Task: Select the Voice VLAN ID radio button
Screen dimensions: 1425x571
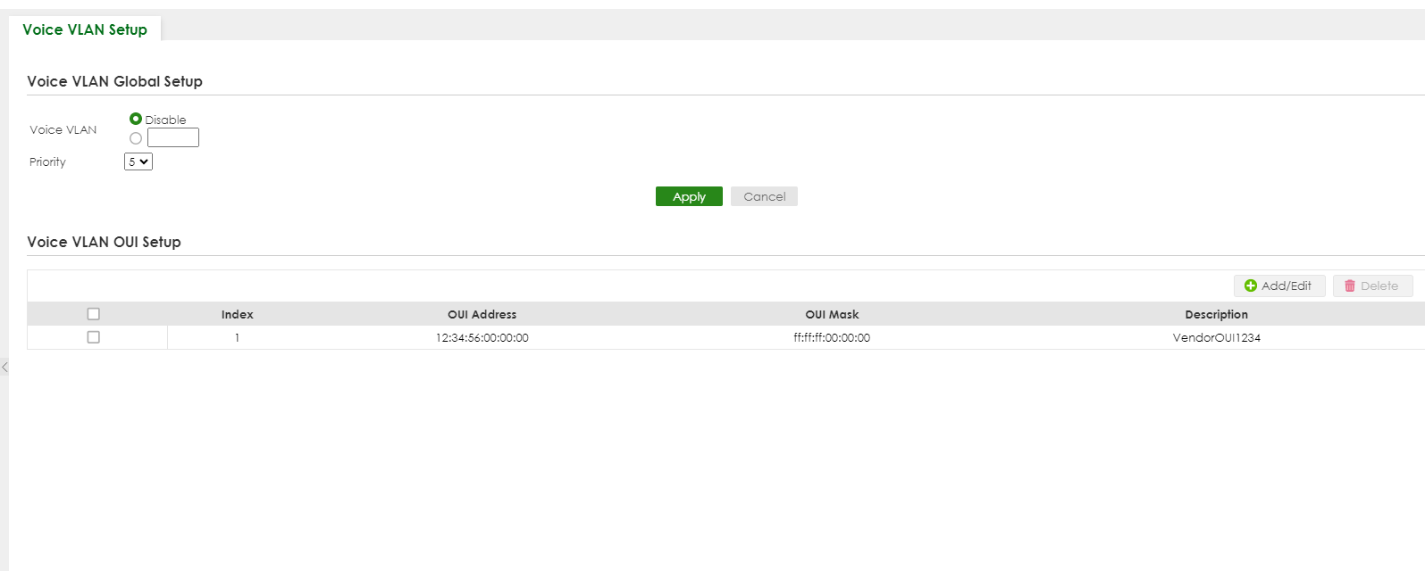Action: 136,138
